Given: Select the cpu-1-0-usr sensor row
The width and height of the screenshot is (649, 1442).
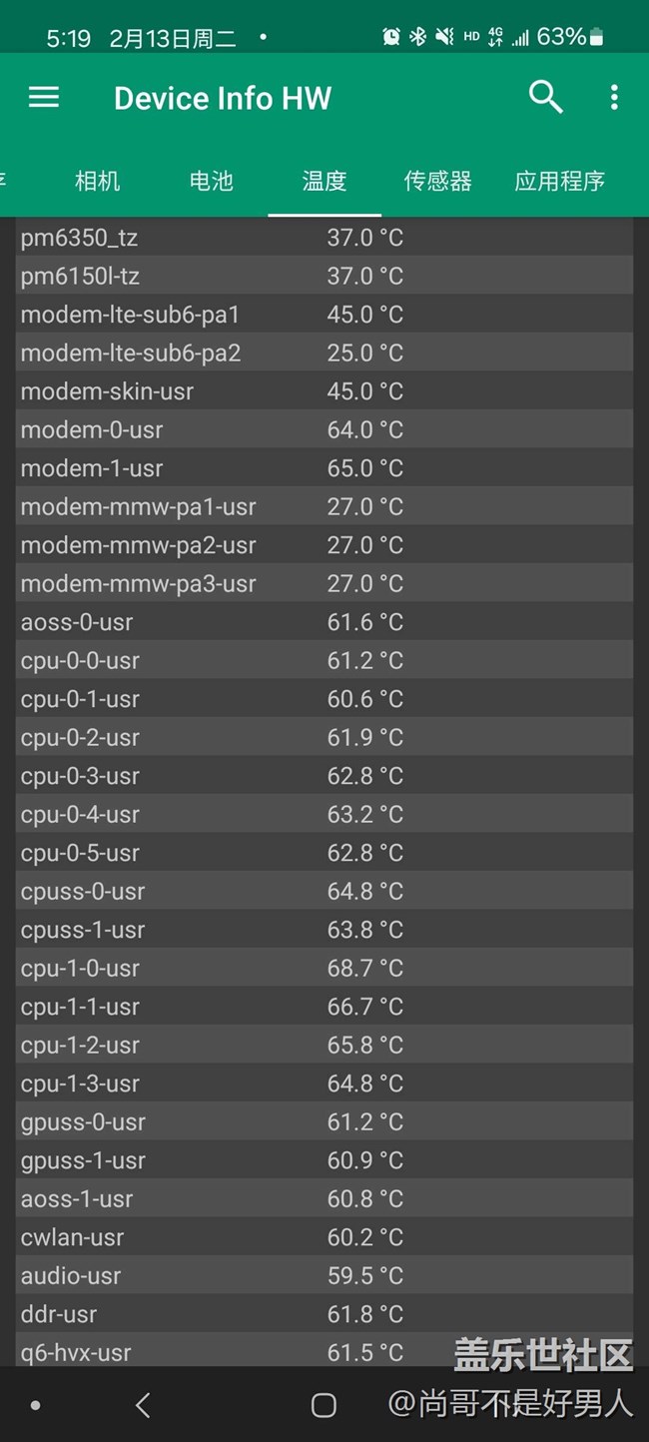Looking at the screenshot, I should [324, 968].
